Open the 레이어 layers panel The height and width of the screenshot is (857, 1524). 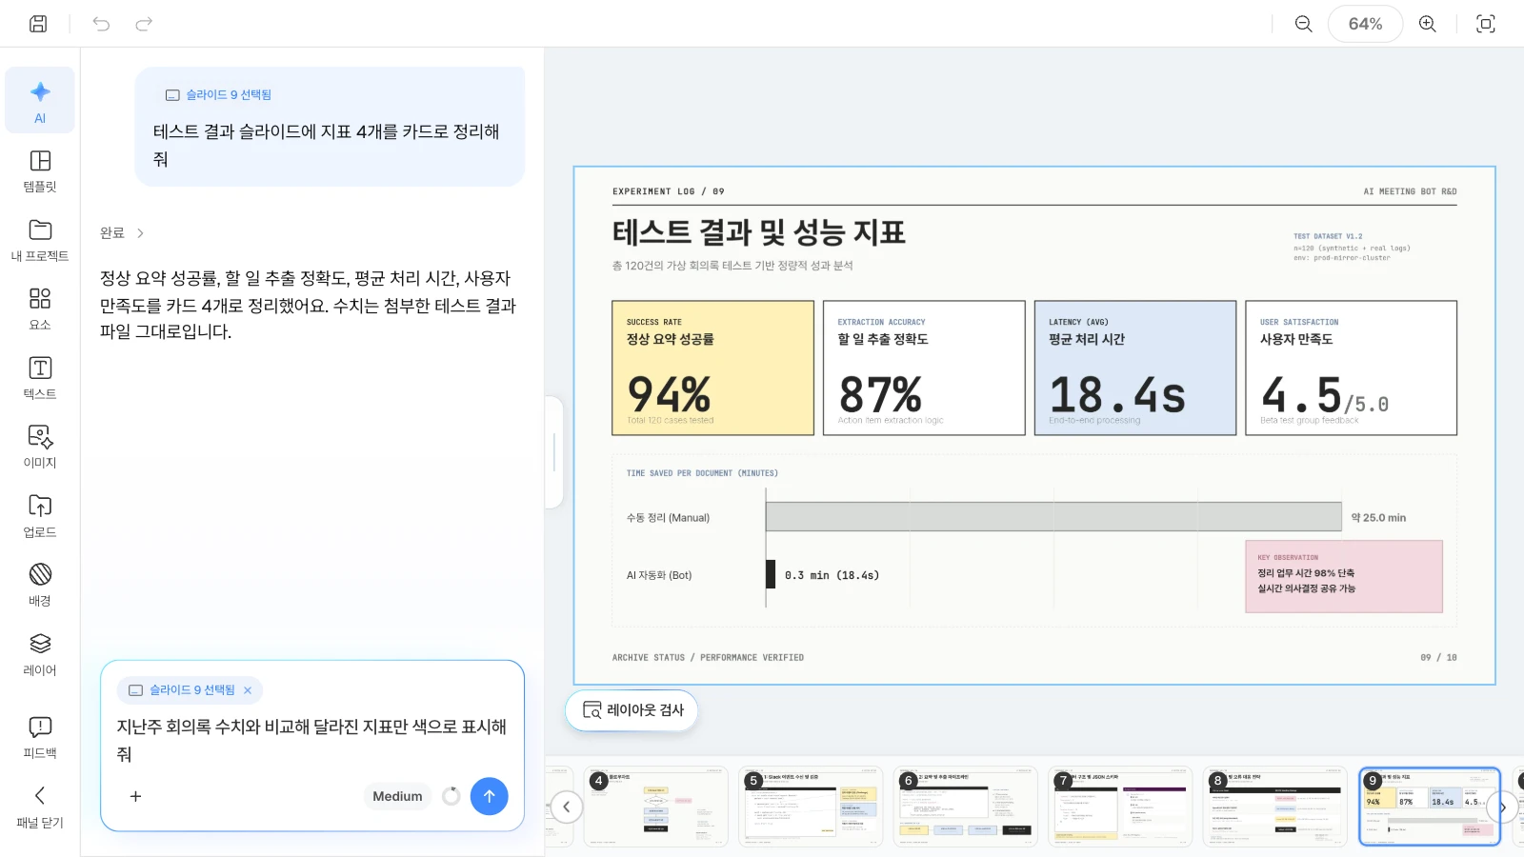[40, 654]
